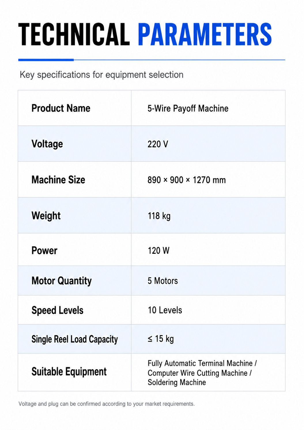Click the Machine Size label

point(58,180)
